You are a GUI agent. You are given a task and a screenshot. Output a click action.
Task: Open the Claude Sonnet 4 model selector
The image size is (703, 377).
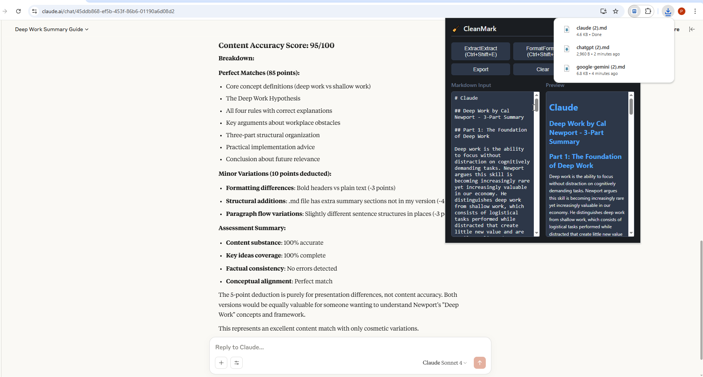(x=445, y=362)
